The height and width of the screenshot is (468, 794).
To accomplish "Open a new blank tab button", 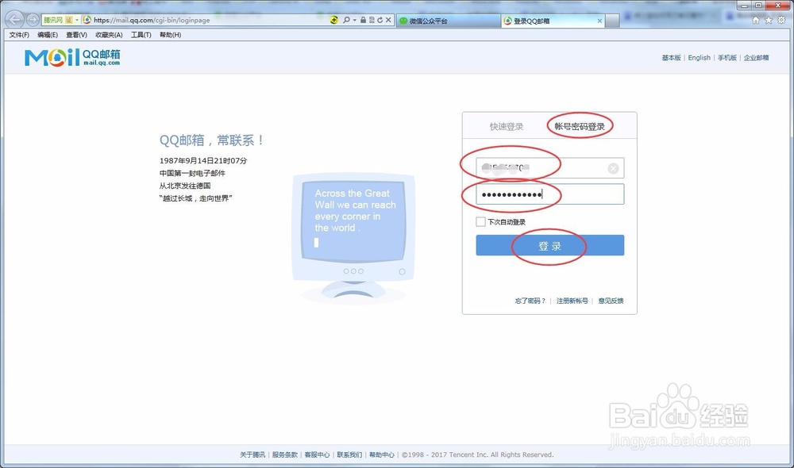I will click(613, 21).
